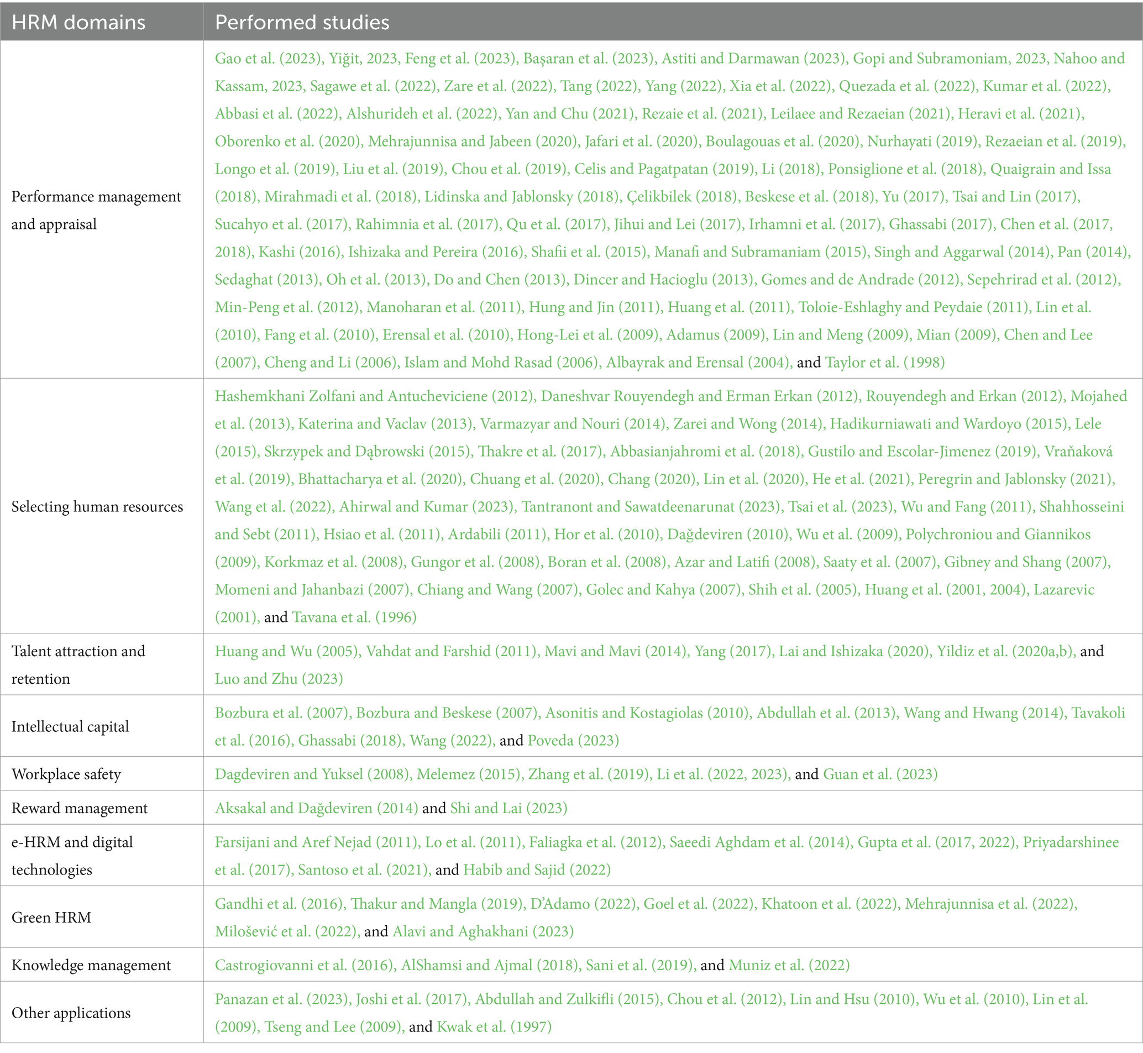Open Dincer and Hacioglu (2013) link
The height and width of the screenshot is (1053, 1143).
tap(663, 279)
